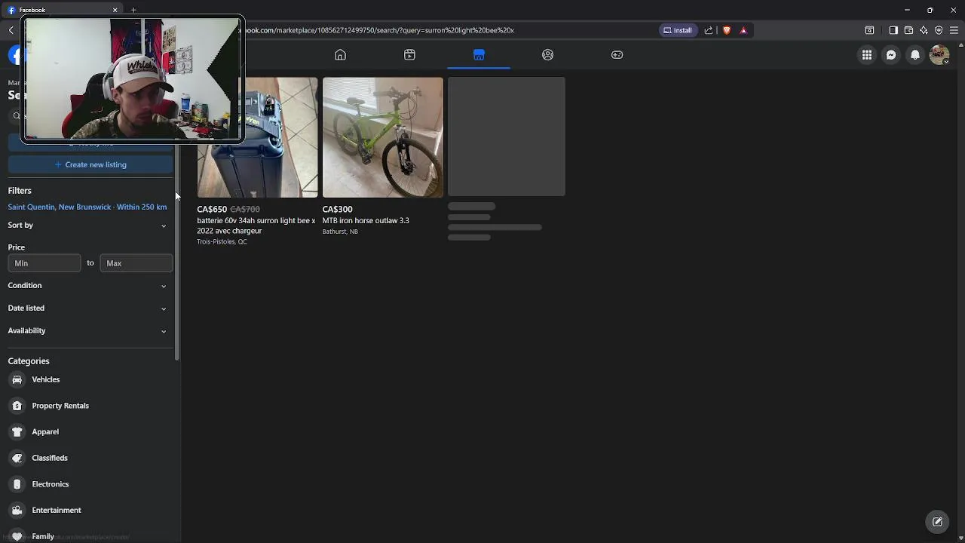Click the Trois-Pistoles, QC location text

(222, 242)
